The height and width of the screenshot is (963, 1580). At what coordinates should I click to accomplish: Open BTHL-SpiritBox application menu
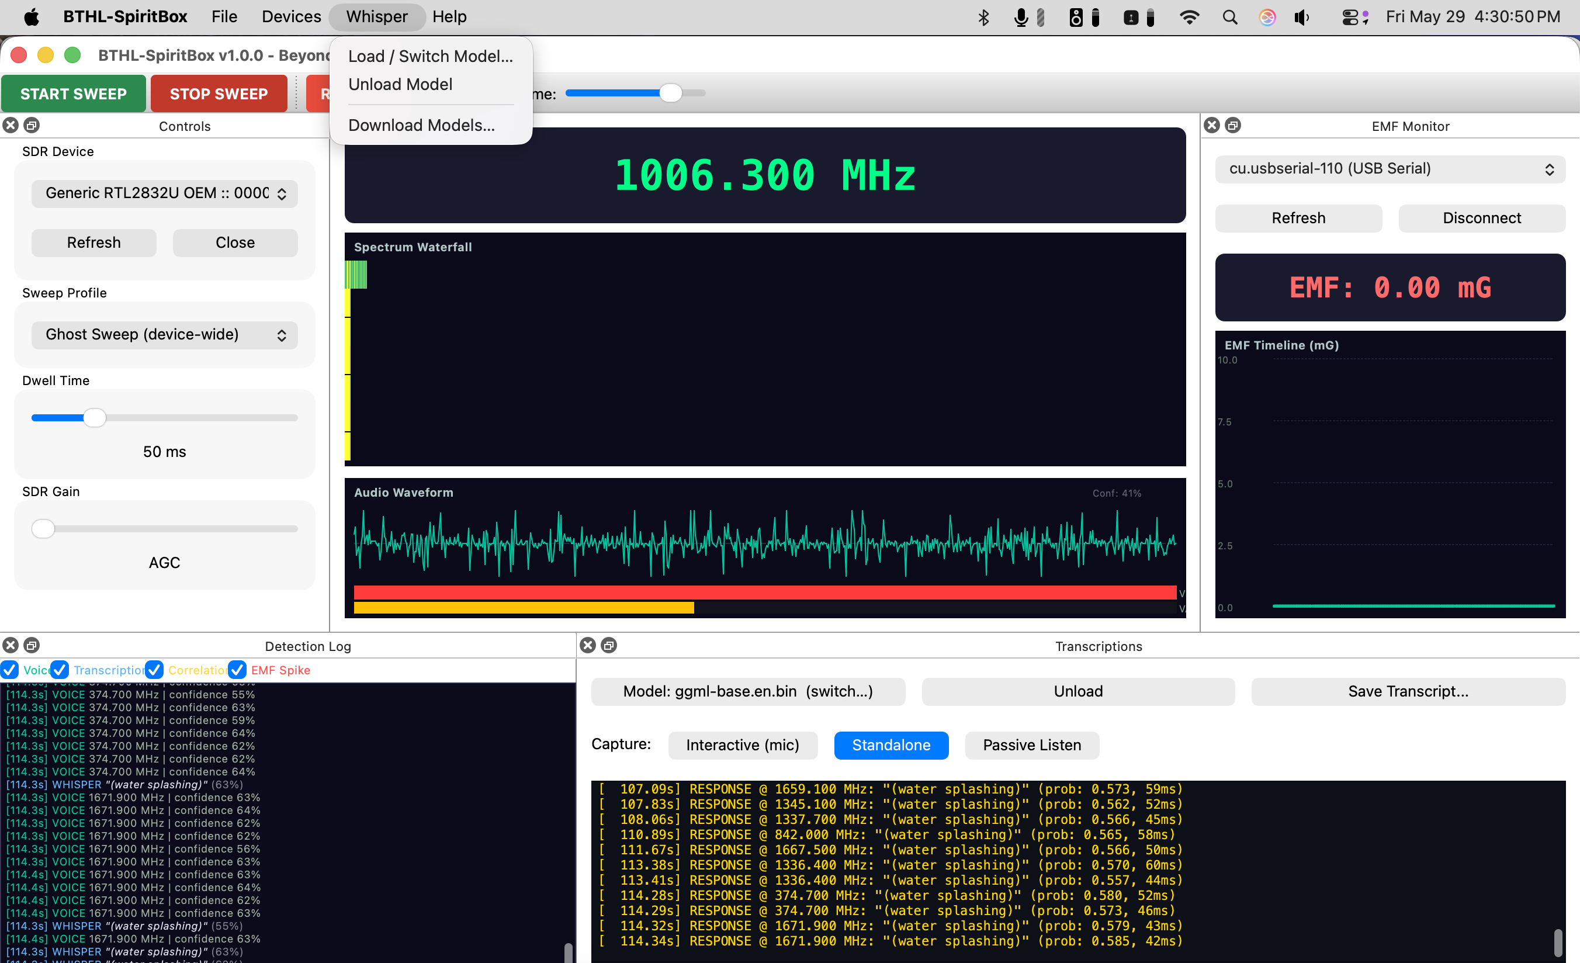point(125,17)
